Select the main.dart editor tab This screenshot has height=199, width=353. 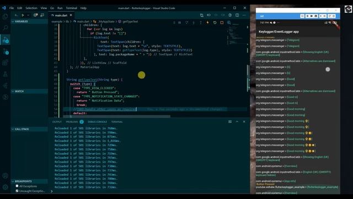[61, 15]
